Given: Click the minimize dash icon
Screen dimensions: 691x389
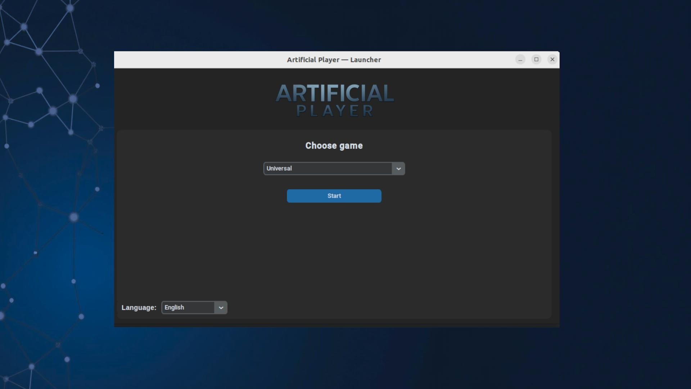Looking at the screenshot, I should tap(520, 59).
